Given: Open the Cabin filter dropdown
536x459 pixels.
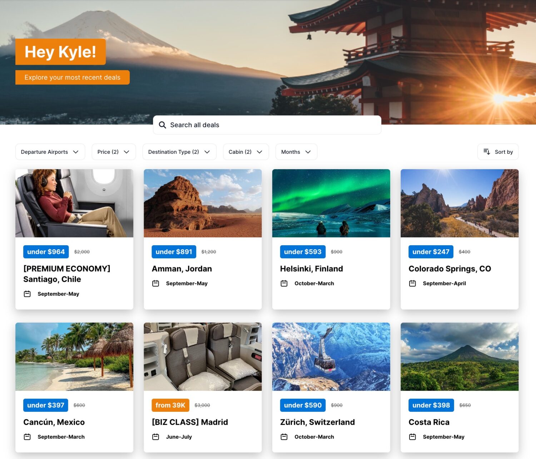Looking at the screenshot, I should pos(245,152).
